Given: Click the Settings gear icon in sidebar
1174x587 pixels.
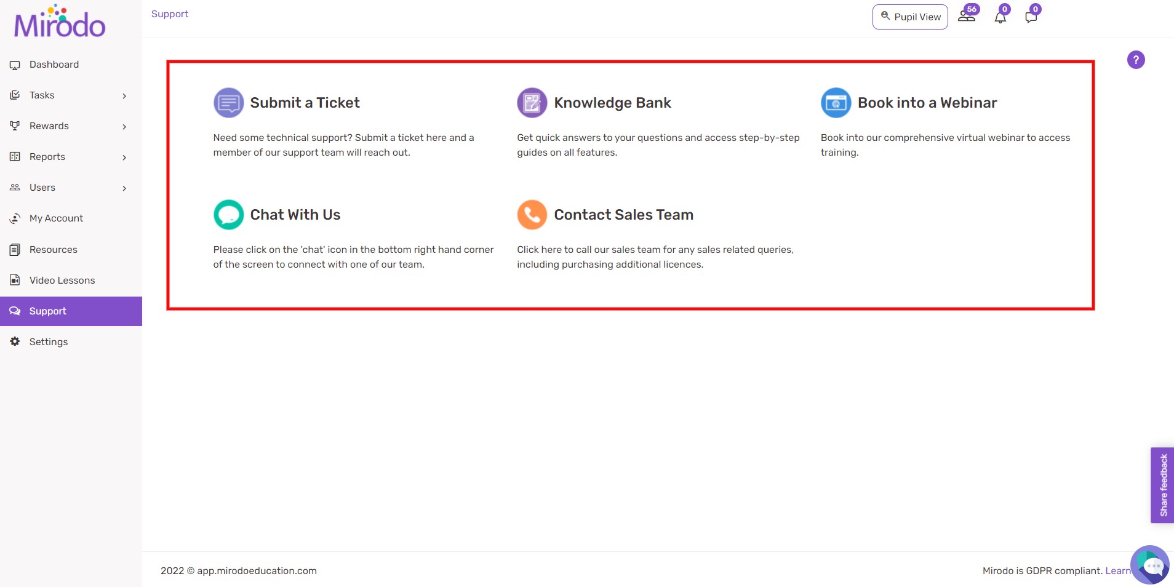Looking at the screenshot, I should pyautogui.click(x=15, y=341).
